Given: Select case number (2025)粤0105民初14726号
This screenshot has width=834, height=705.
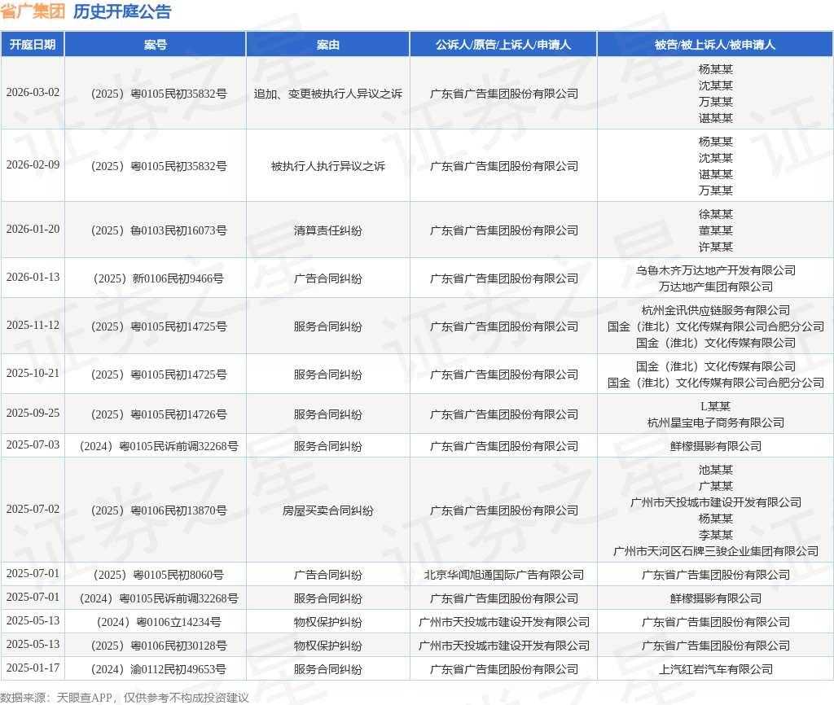Looking at the screenshot, I should [159, 414].
